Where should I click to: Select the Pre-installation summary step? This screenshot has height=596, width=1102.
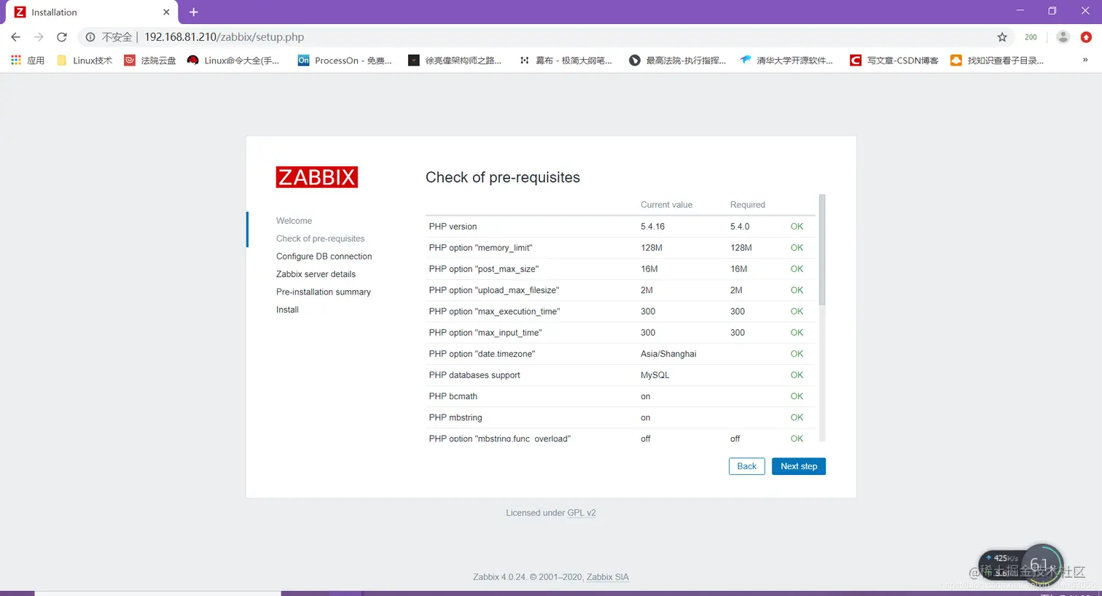point(323,292)
